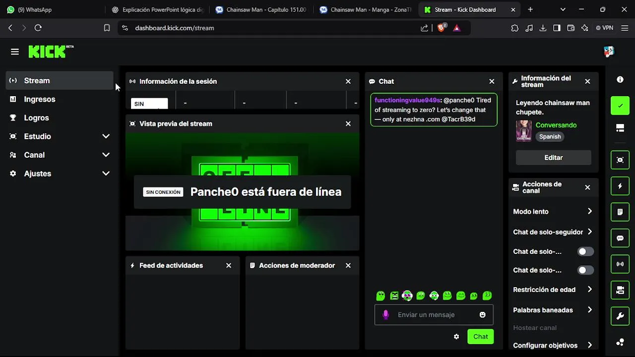Click the solid green checkmark button in the right sidebar
Screen dimensions: 635x357
point(620,106)
